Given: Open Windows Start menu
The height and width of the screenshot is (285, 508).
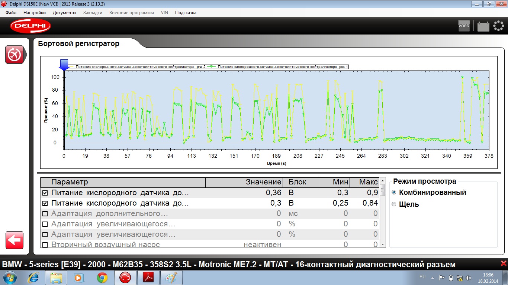Looking at the screenshot, I should click(x=10, y=278).
